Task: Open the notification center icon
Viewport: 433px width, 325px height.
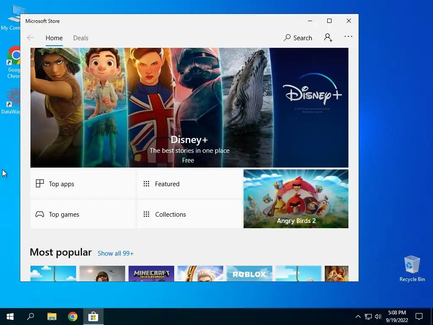Action: point(419,317)
